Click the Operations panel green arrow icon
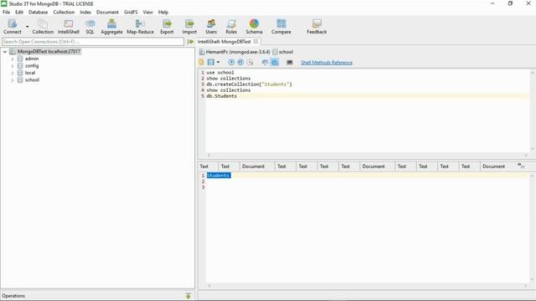 pyautogui.click(x=188, y=296)
